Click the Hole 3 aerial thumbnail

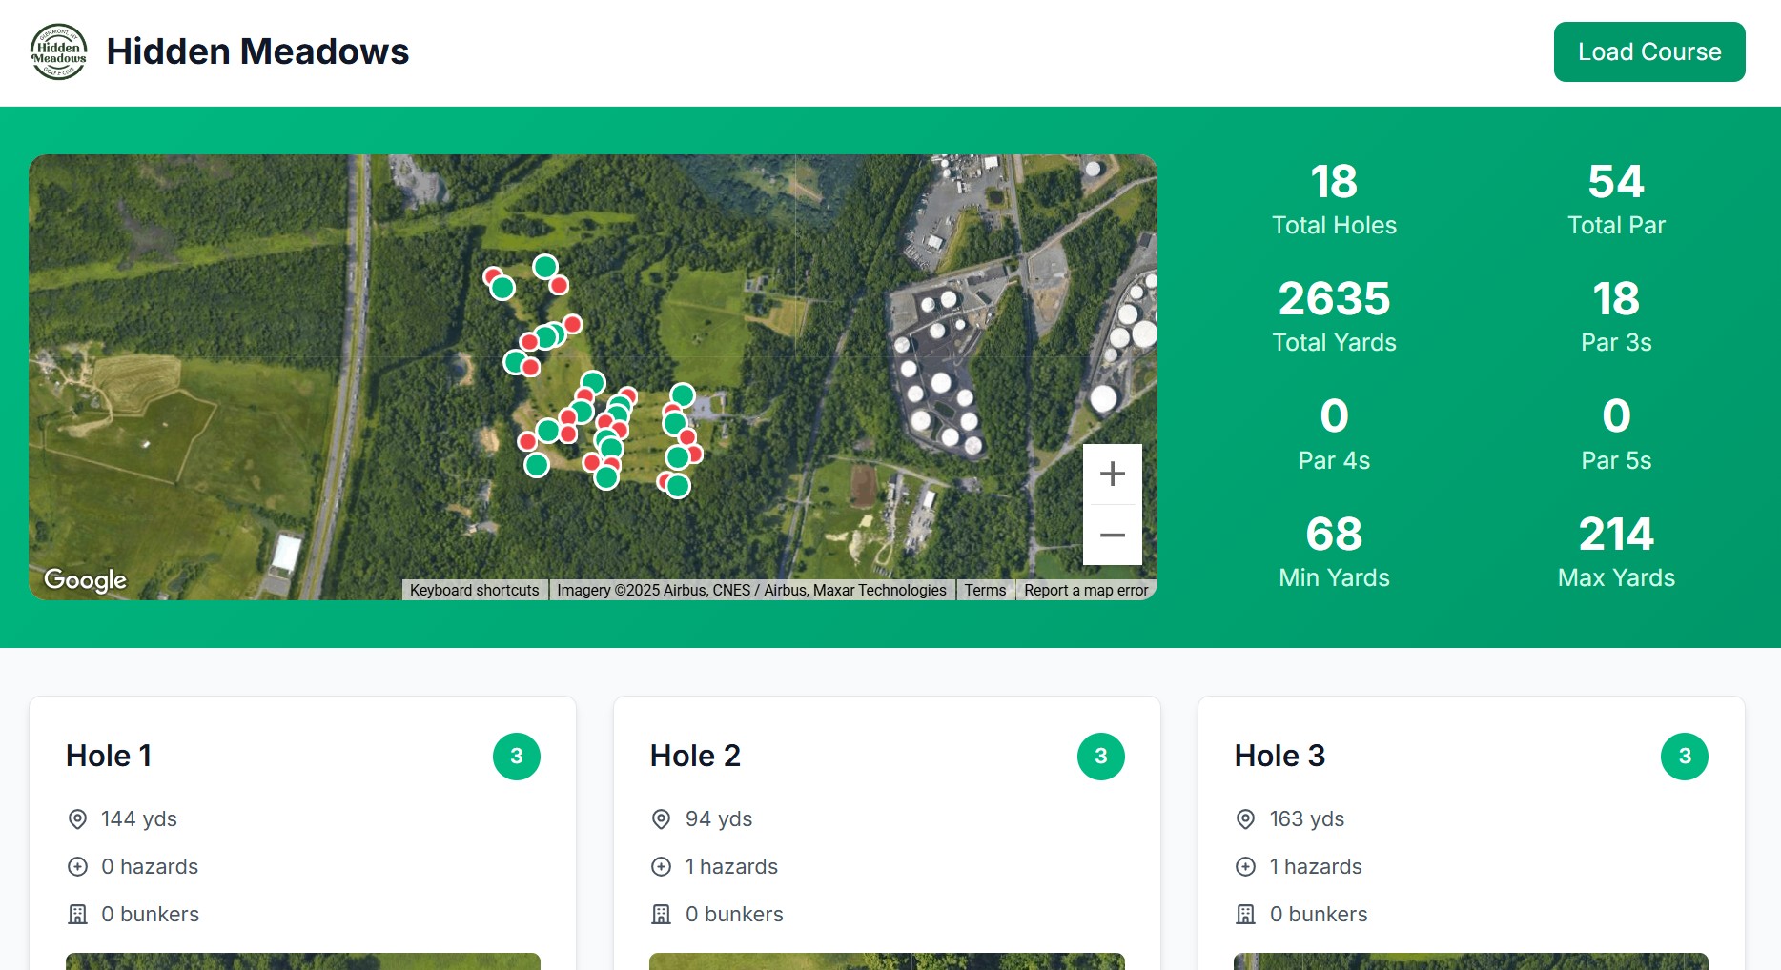[x=1470, y=960]
